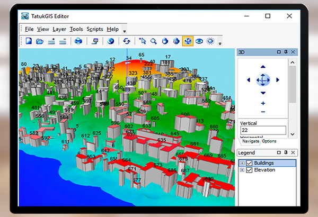Open the Scripts menu
This screenshot has width=318, height=217.
click(95, 29)
